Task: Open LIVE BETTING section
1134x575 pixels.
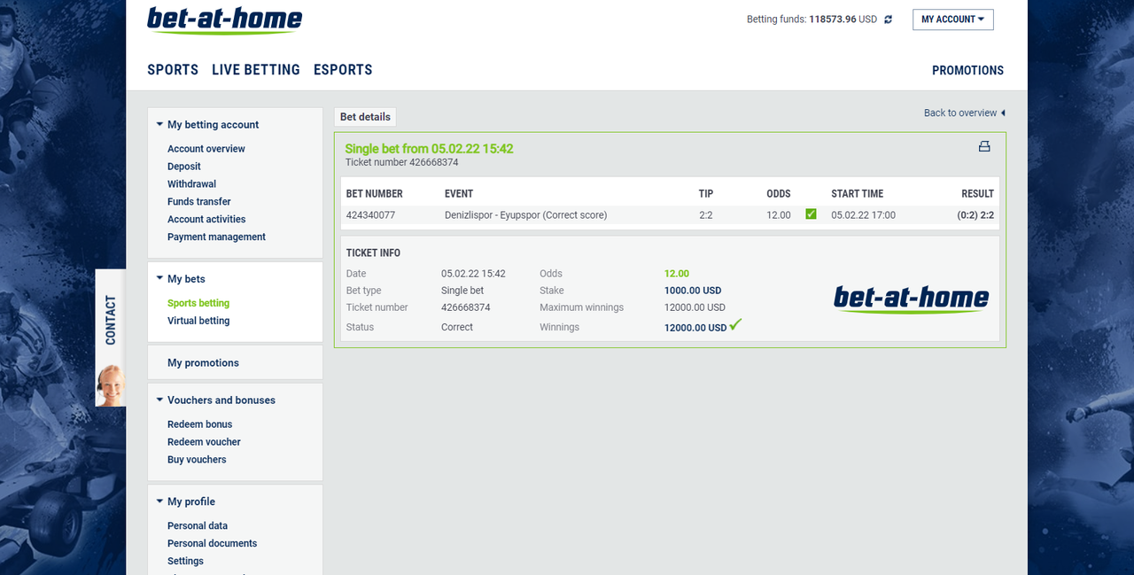Action: pyautogui.click(x=256, y=70)
